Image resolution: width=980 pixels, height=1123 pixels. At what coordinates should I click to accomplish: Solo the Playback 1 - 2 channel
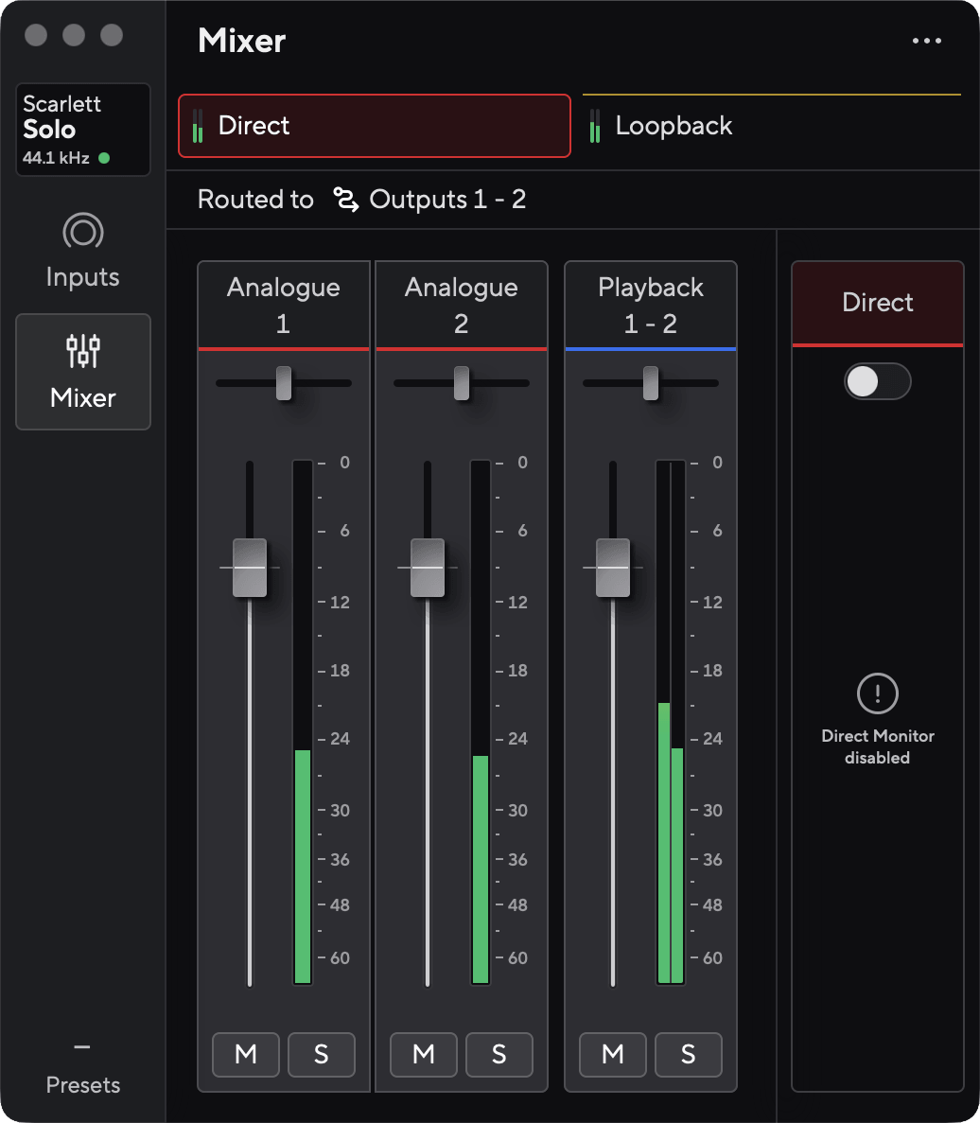click(x=688, y=1054)
